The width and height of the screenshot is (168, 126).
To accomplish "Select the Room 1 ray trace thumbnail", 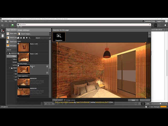I will point(24,69).
